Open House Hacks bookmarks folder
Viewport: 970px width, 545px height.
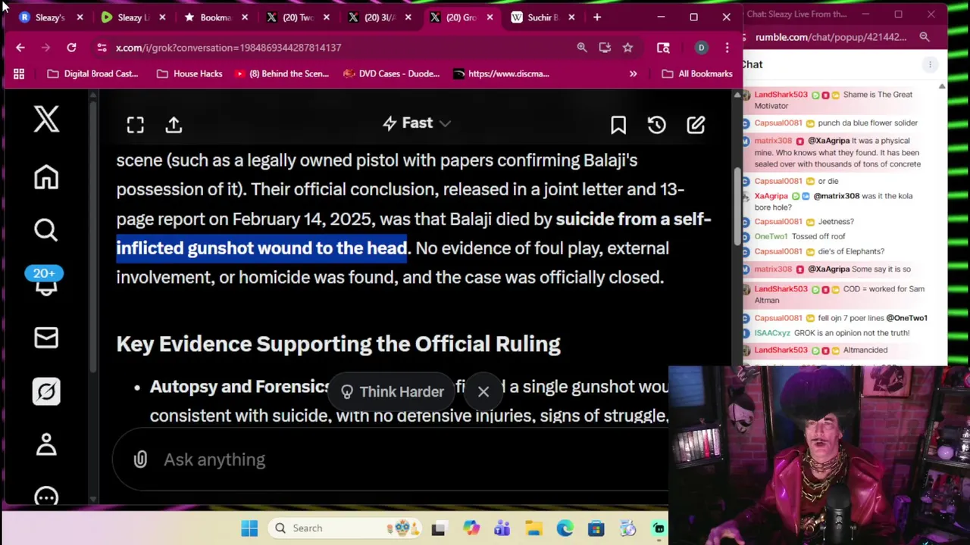pyautogui.click(x=189, y=73)
